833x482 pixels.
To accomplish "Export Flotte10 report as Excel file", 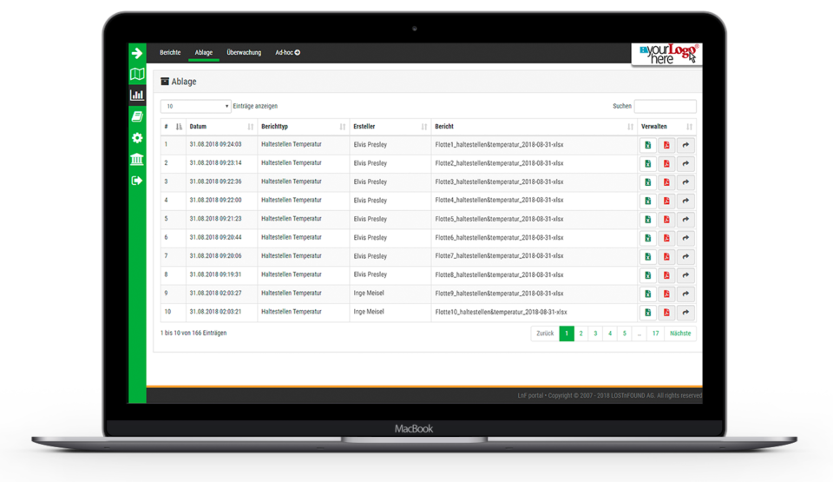I will click(647, 313).
